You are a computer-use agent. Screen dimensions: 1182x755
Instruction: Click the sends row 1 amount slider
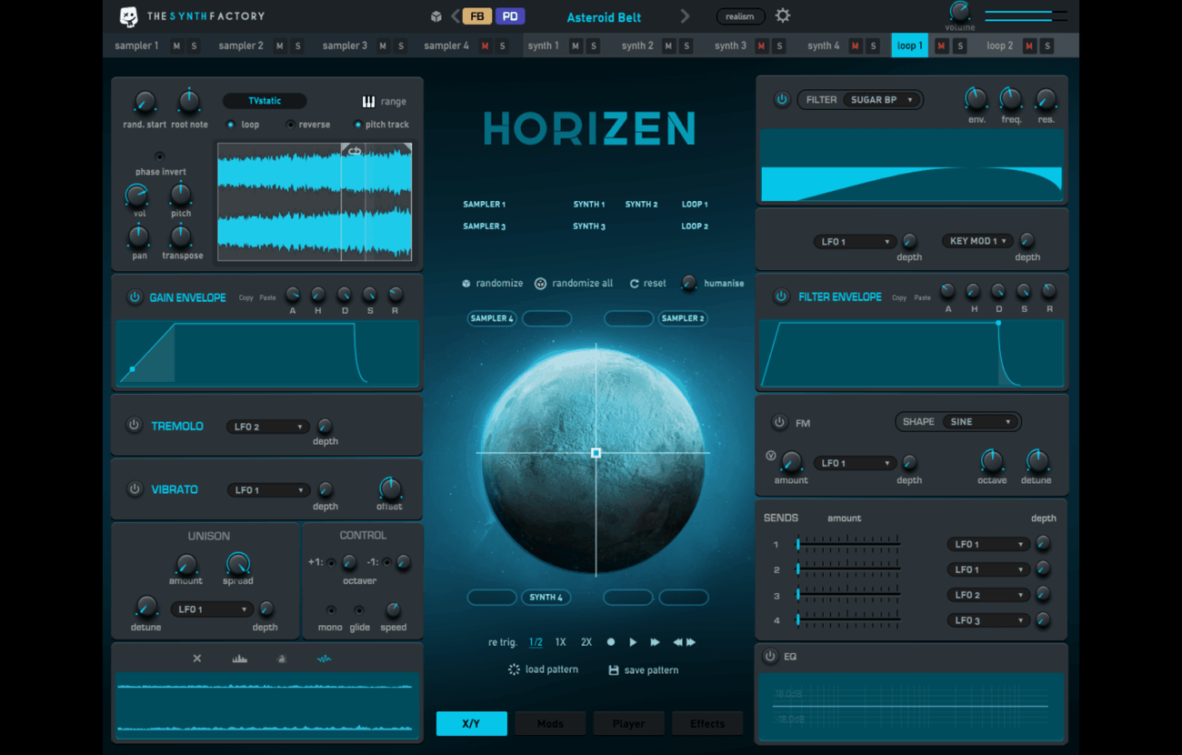849,544
